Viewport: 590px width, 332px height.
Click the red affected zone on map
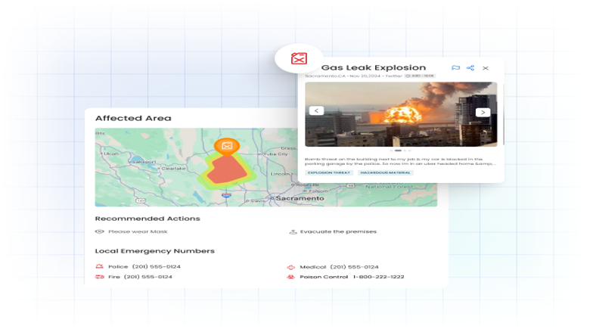225,171
